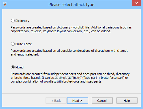Click the Dictionary description about wordlist file
The width and height of the screenshot is (143, 109).
pos(71,29)
